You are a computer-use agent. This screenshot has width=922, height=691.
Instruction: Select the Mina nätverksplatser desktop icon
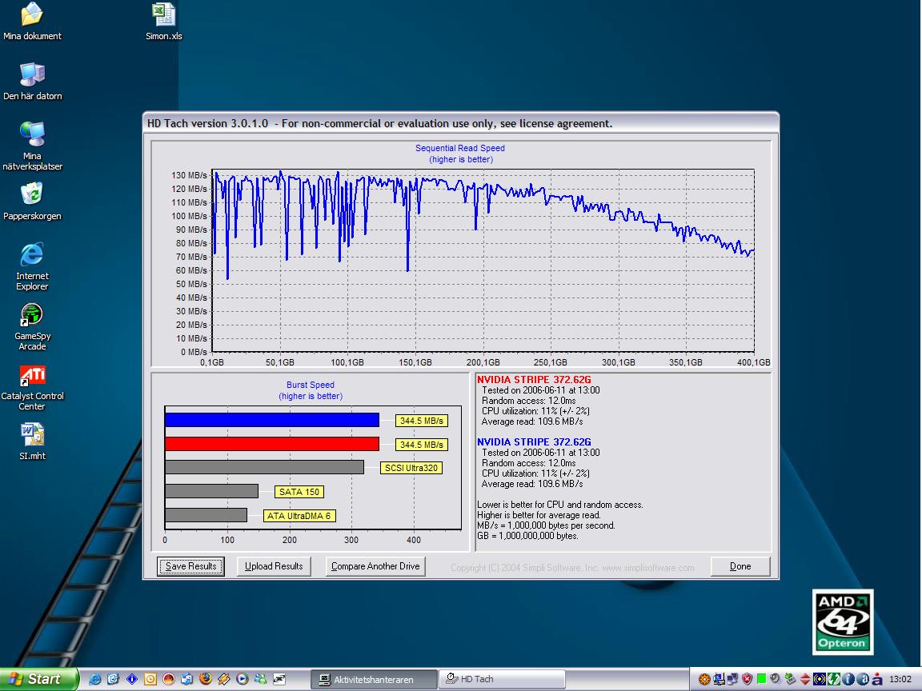coord(32,146)
